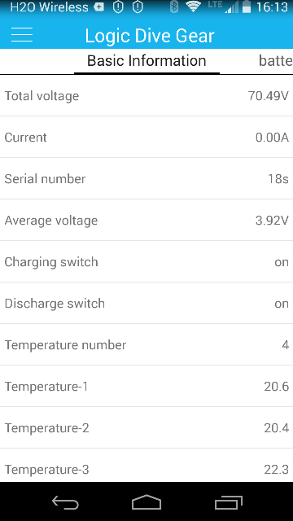This screenshot has height=521, width=293.
Task: Open the recent apps overview icon
Action: click(x=228, y=502)
